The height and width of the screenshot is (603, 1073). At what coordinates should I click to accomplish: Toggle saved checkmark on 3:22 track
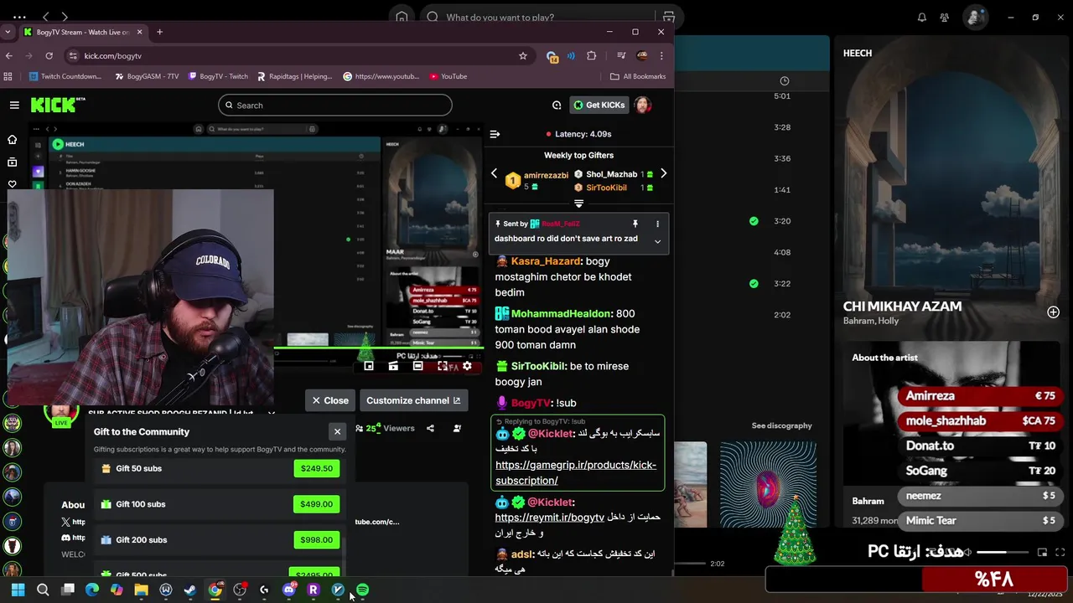pyautogui.click(x=754, y=283)
